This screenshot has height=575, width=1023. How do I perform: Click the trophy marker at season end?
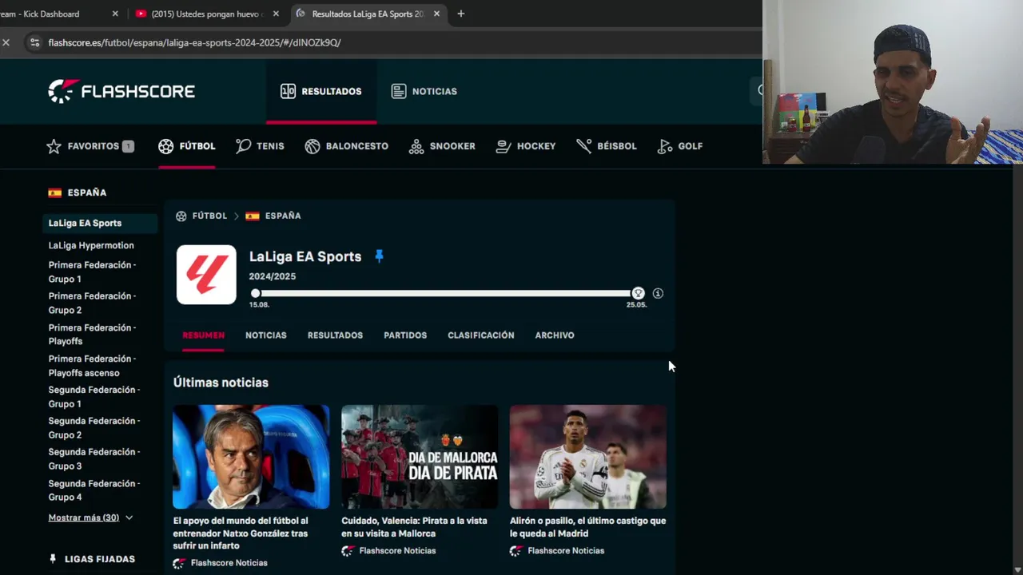click(638, 293)
